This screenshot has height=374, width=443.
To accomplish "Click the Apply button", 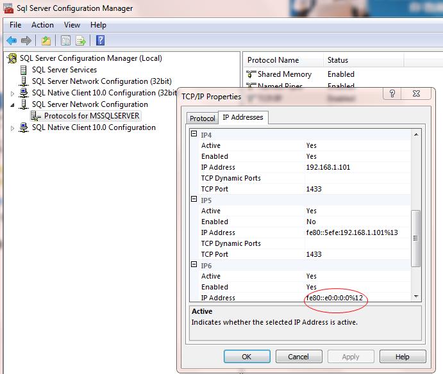I will coord(351,357).
